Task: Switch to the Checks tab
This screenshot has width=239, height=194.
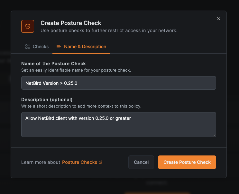Action: click(37, 47)
